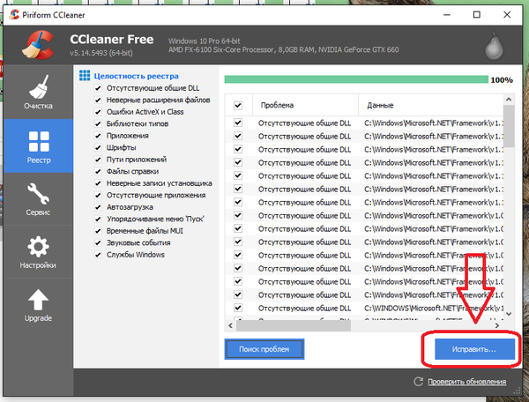Open Настройки gear settings section

38,253
